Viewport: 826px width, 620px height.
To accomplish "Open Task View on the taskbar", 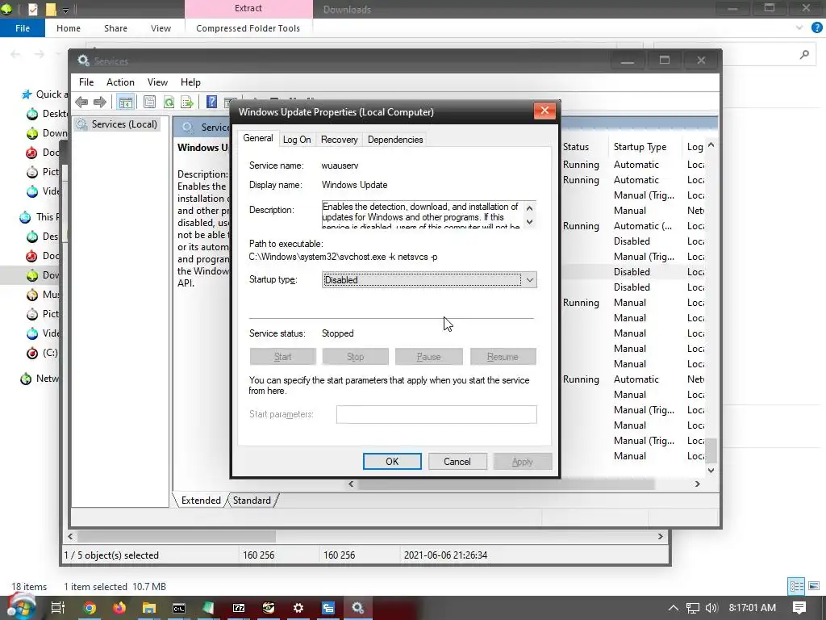I will pos(57,608).
